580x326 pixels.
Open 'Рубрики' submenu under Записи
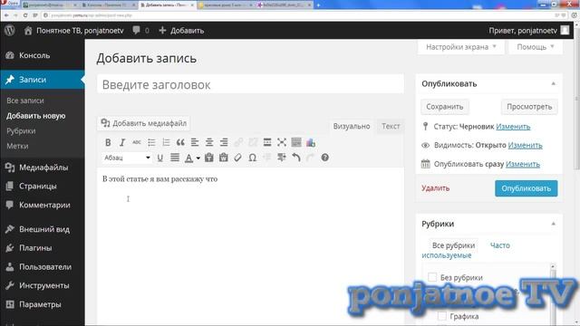(21, 130)
